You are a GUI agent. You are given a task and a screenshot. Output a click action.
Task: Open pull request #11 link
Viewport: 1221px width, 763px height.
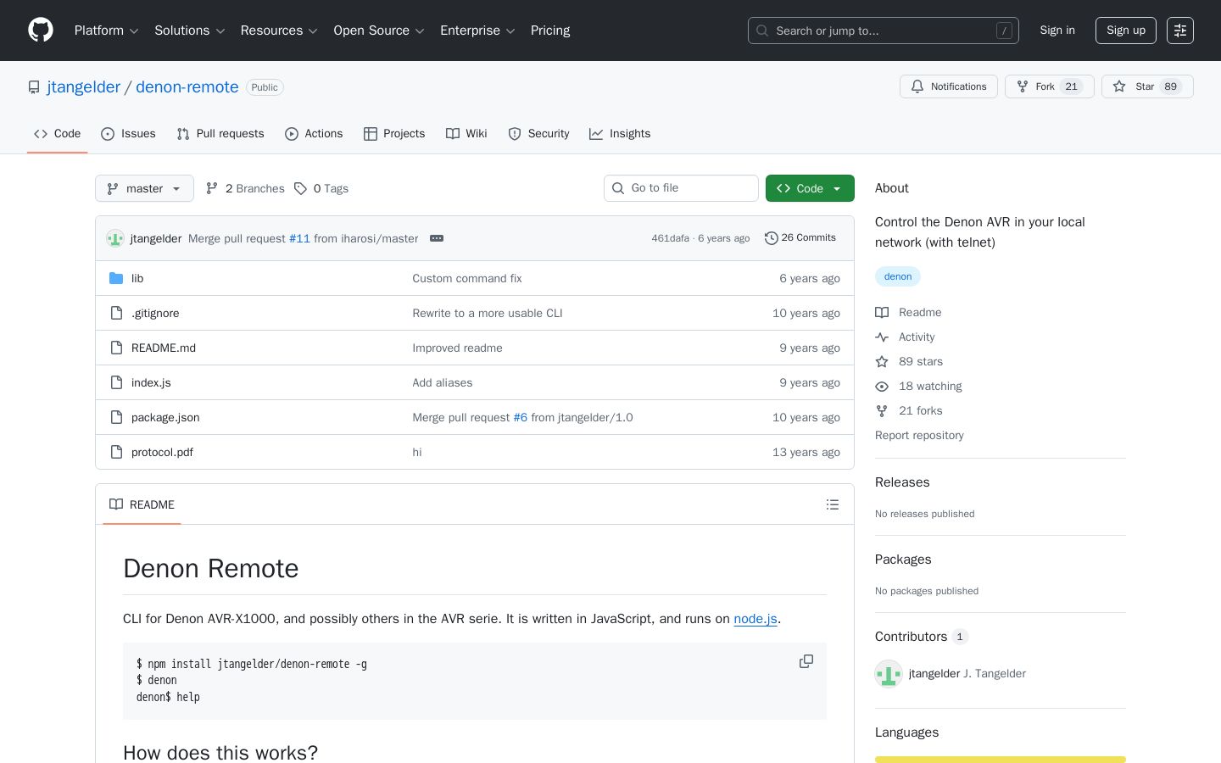299,238
